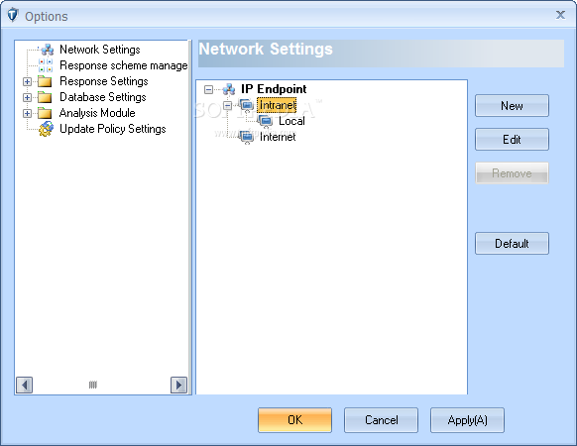Click the Database Settings folder icon
The height and width of the screenshot is (446, 577).
click(x=45, y=97)
